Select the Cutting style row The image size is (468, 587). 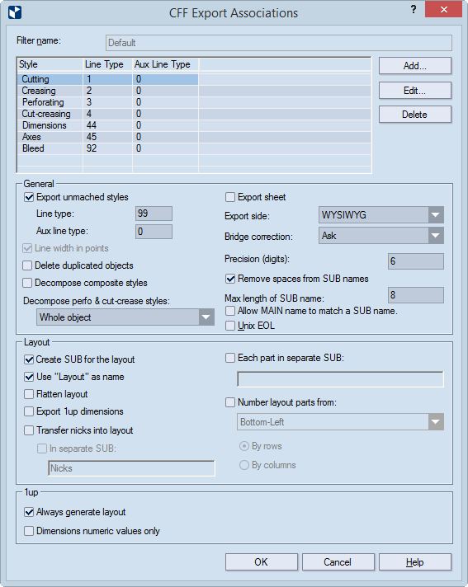pyautogui.click(x=107, y=79)
